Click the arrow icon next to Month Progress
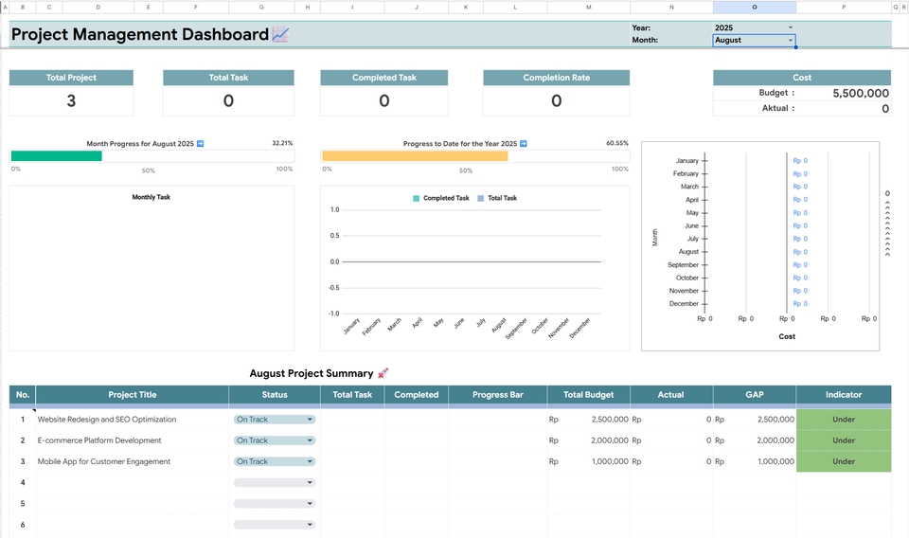Image resolution: width=909 pixels, height=538 pixels. coord(200,144)
